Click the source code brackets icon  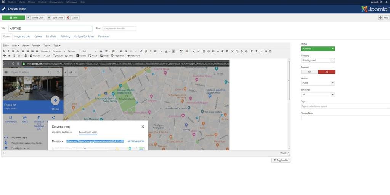pos(160,51)
